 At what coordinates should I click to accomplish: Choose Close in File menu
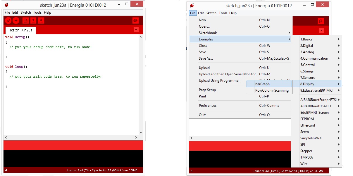241,46
